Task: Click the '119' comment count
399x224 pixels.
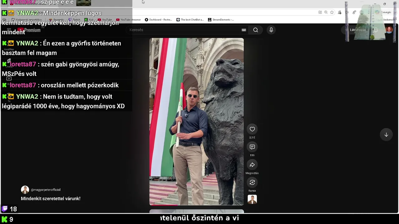Action: click(x=252, y=155)
